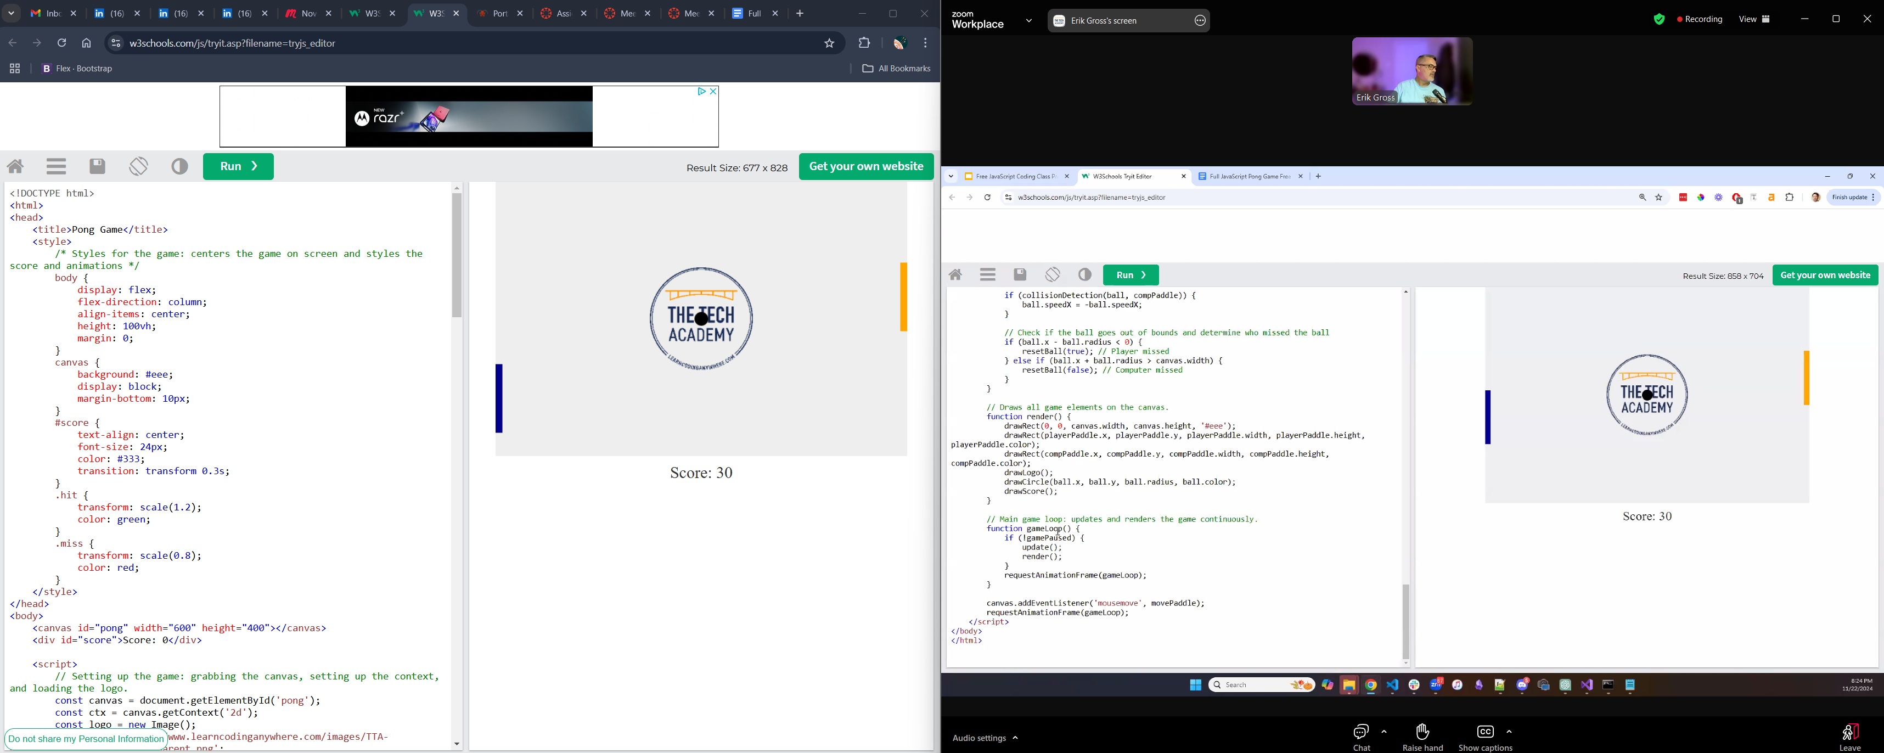Click W3Schools home icon in left browser
Screen dimensions: 1884x753
[16, 167]
